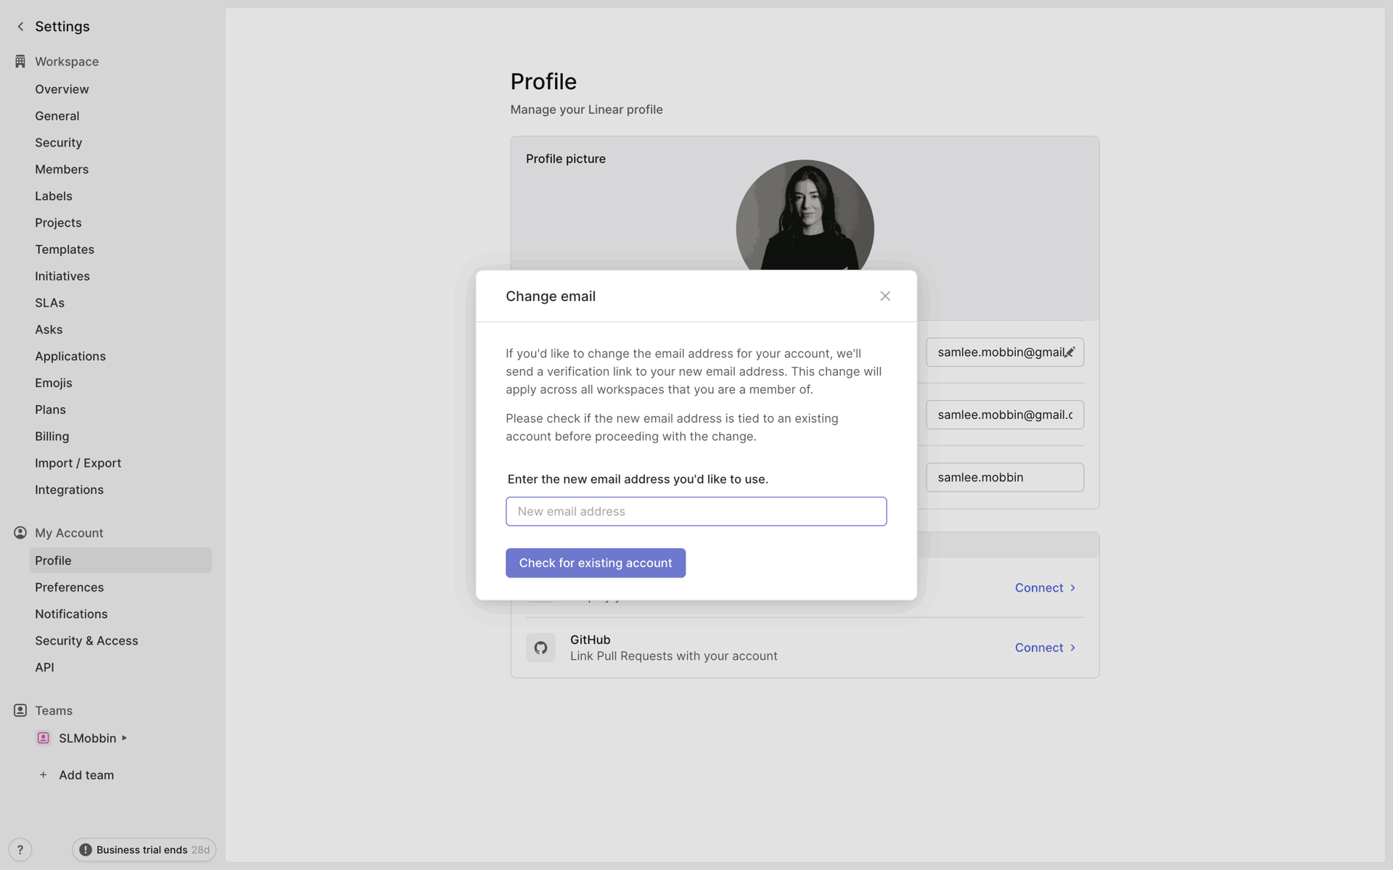Open Billing settings page
This screenshot has width=1393, height=870.
[52, 436]
